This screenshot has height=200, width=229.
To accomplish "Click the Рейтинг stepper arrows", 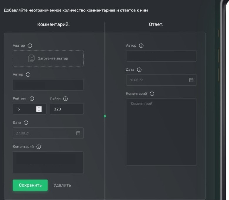I will point(39,109).
